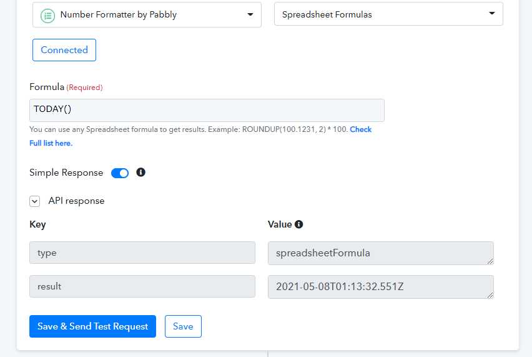This screenshot has width=532, height=357.
Task: Click the result key field
Action: click(x=142, y=286)
